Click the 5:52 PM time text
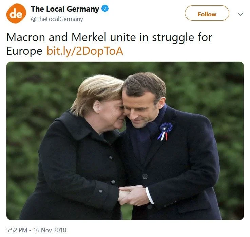The width and height of the screenshot is (250, 237). (17, 230)
